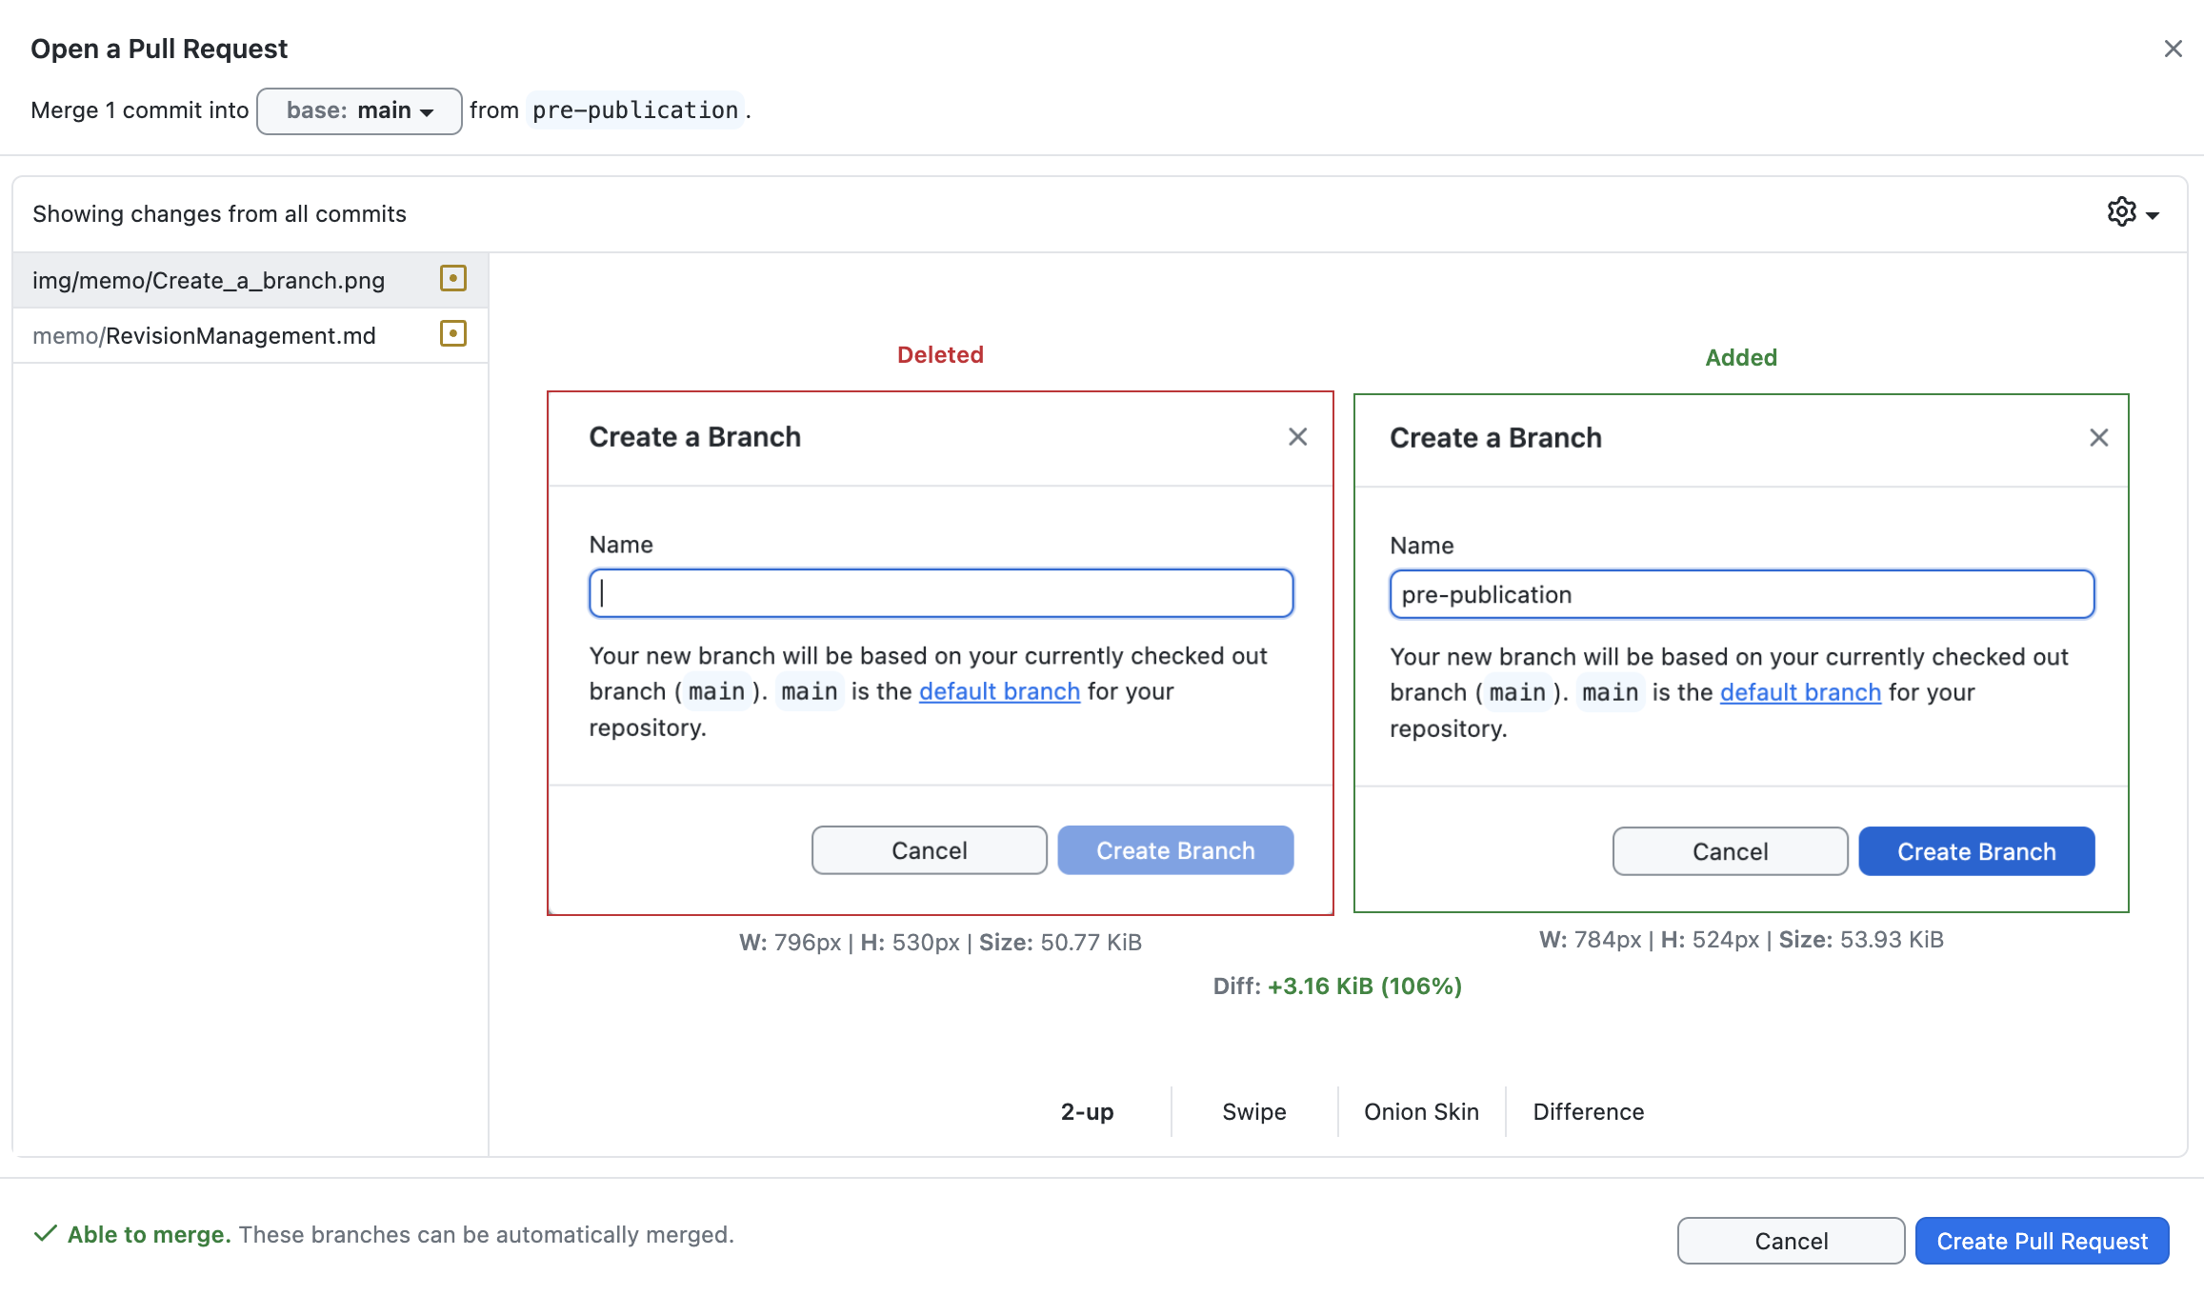Select img/memo/Create_a_branch.png in the file list
Image resolution: width=2204 pixels, height=1295 pixels.
pos(250,280)
